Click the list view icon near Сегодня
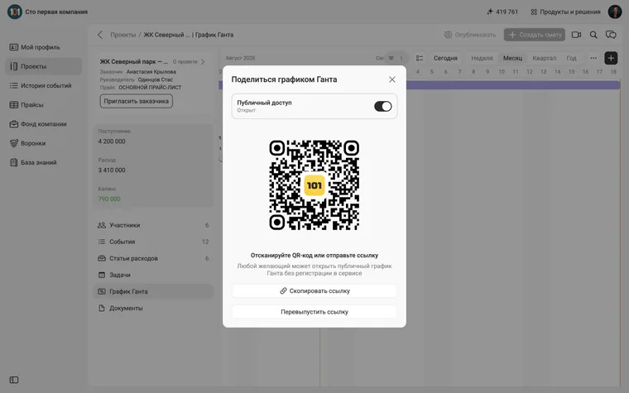Image resolution: width=629 pixels, height=393 pixels. click(x=420, y=58)
